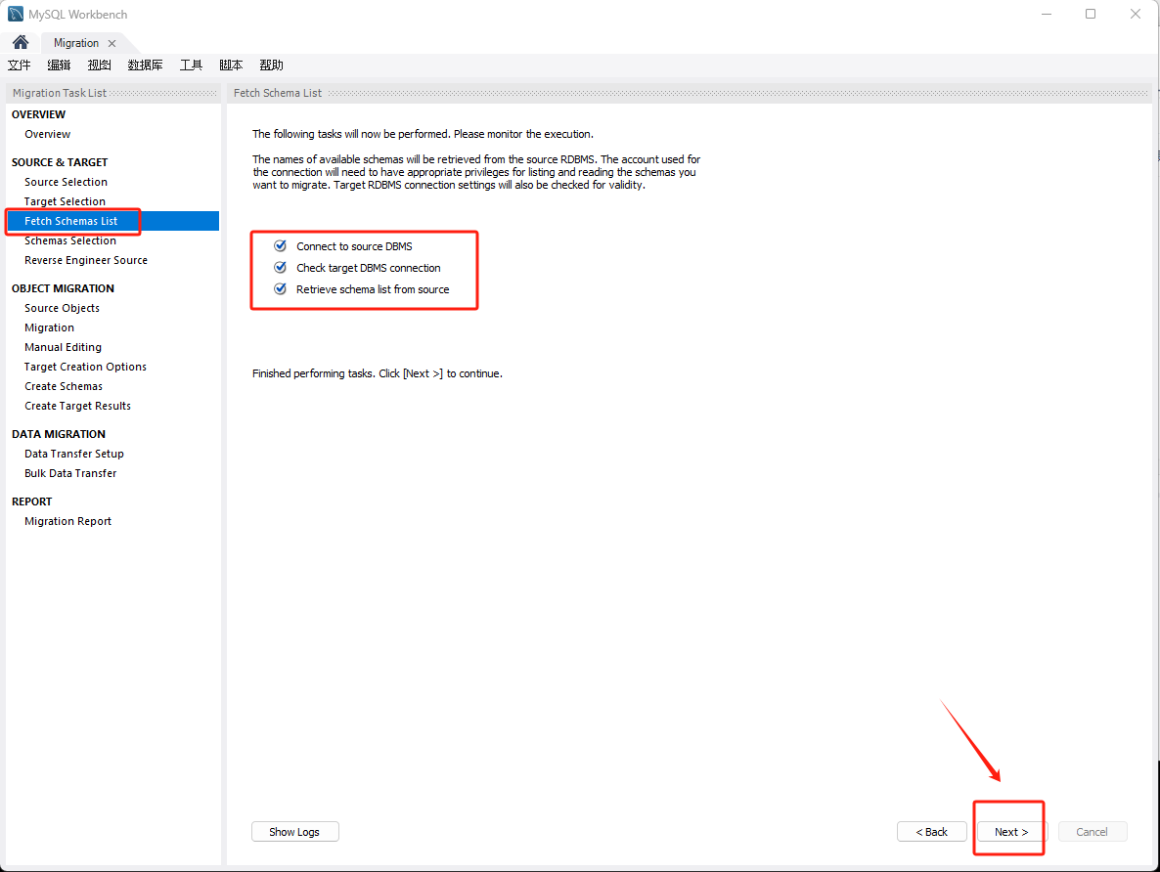Open the 帮助 menu
Viewport: 1160px width, 872px height.
point(272,65)
